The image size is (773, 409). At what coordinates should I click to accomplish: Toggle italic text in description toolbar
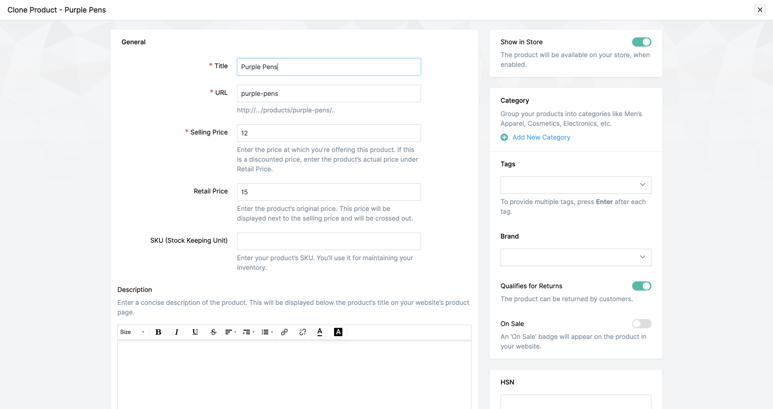pos(177,332)
